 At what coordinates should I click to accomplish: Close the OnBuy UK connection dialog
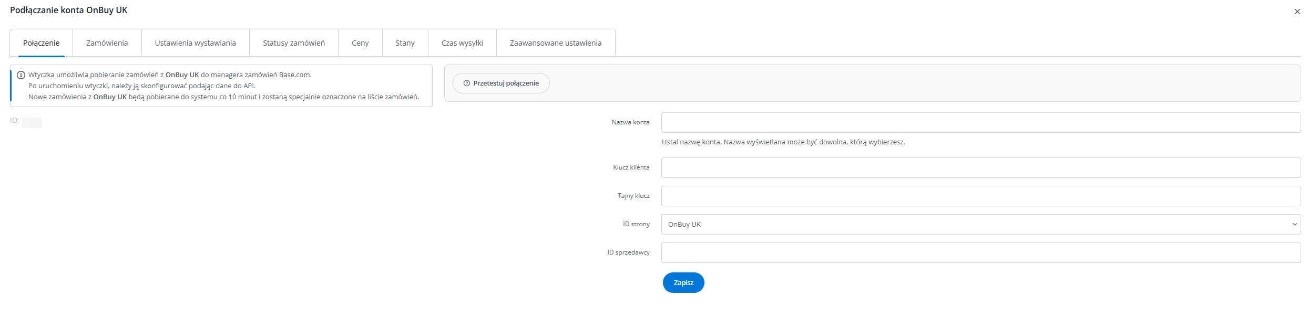coord(1297,12)
